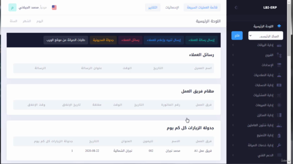Viewport: 293px width, 164px height.
Task: Click the الدعم الفني icon
Action: point(279,155)
